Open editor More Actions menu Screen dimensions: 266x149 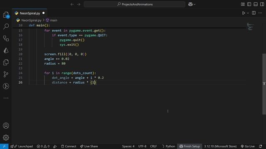pyautogui.click(x=260, y=13)
